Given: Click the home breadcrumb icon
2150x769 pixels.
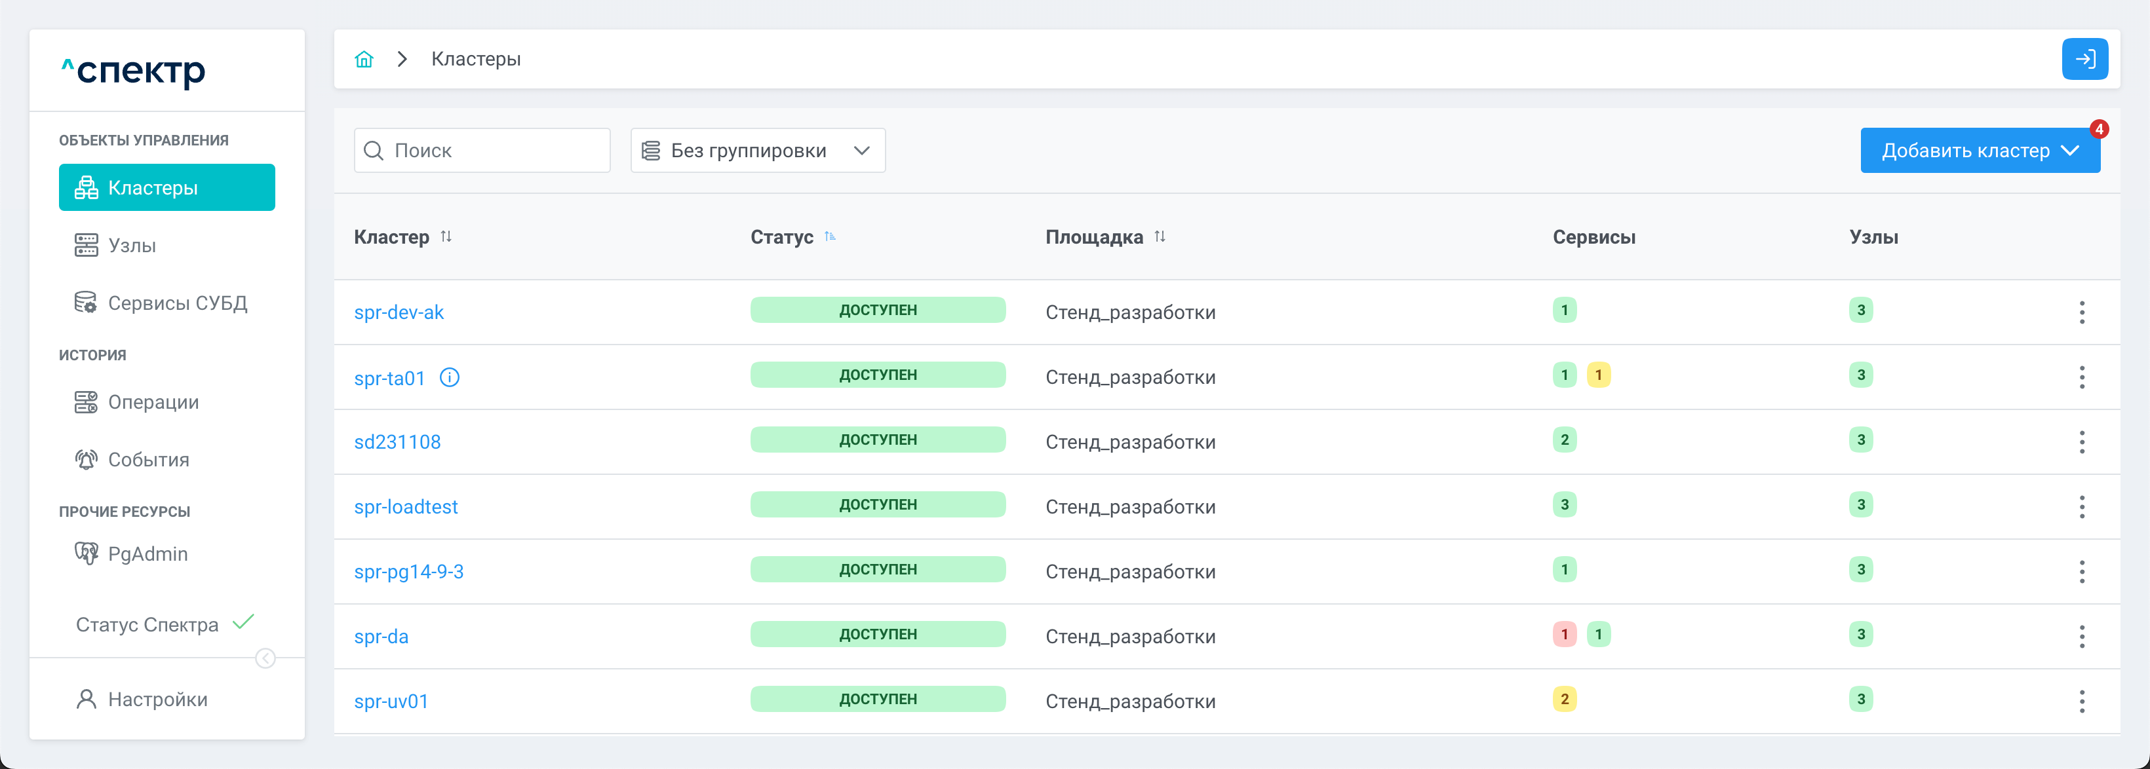Looking at the screenshot, I should point(364,59).
